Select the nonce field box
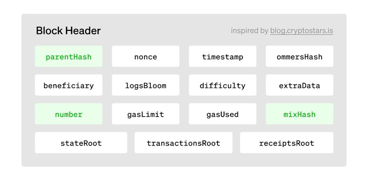Screen dimensions: 368x193 click(145, 56)
